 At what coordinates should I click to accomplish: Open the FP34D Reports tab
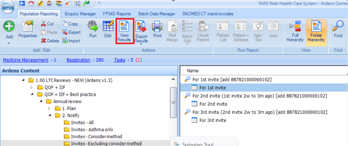pyautogui.click(x=117, y=14)
